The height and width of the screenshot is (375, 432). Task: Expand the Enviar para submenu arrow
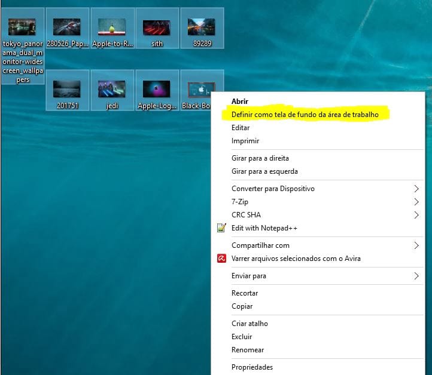[x=416, y=276]
